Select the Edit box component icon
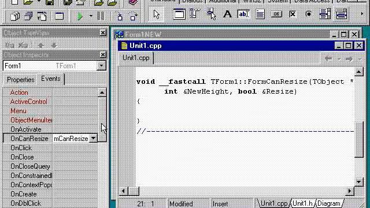 tap(243, 14)
